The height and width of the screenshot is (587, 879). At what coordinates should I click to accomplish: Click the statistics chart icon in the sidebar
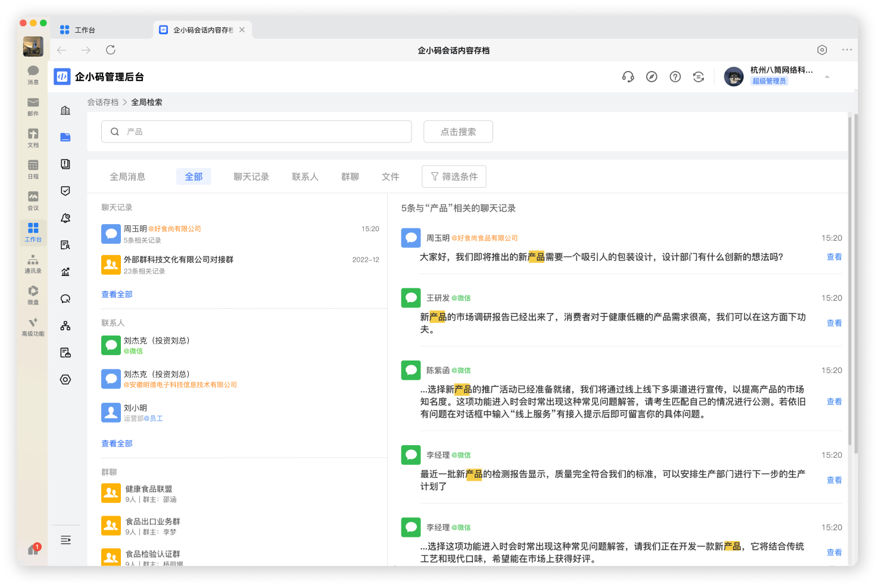[x=66, y=272]
